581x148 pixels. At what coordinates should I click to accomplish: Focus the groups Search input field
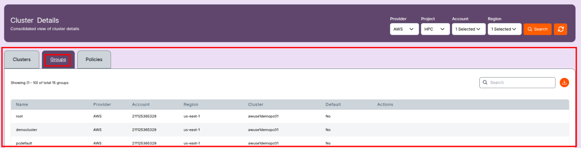(x=517, y=83)
